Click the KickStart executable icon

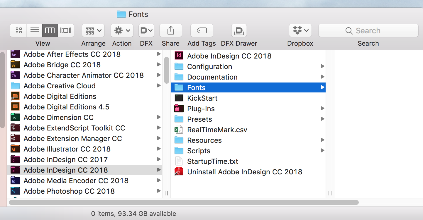click(179, 98)
